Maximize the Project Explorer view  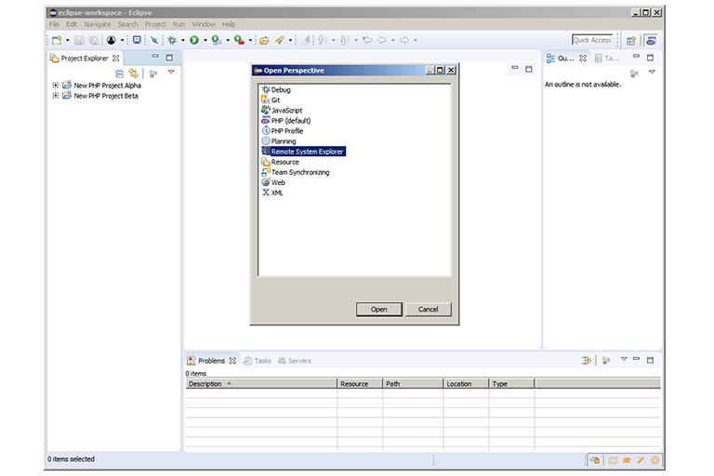tap(169, 58)
